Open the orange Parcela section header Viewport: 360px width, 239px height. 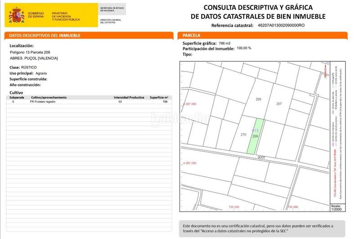click(x=263, y=36)
